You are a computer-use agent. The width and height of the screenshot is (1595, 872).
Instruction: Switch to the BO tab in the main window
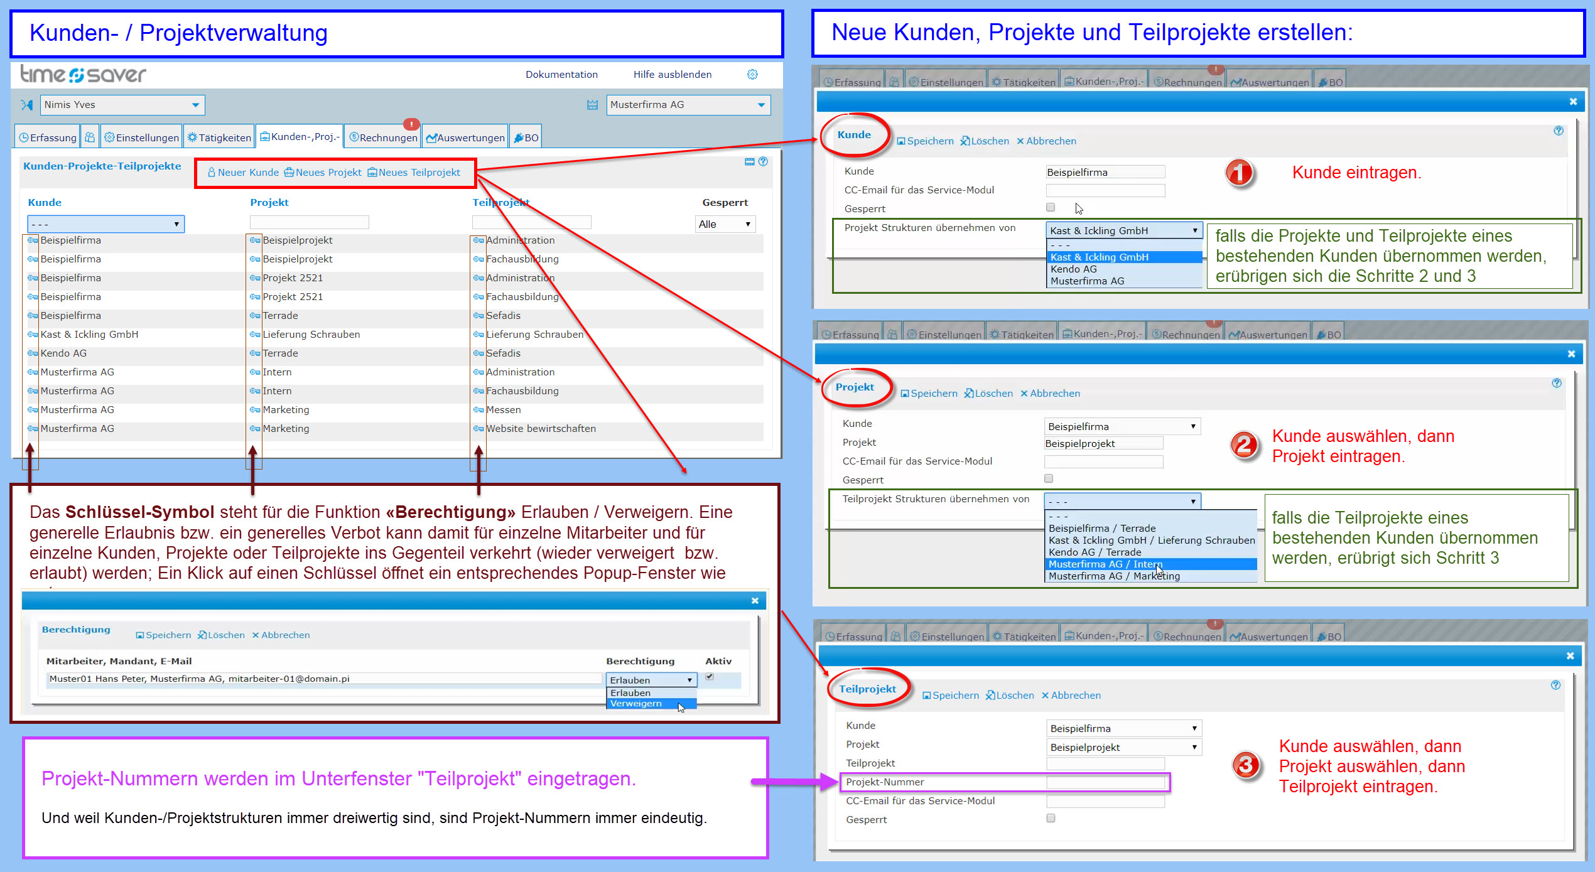pyautogui.click(x=526, y=137)
